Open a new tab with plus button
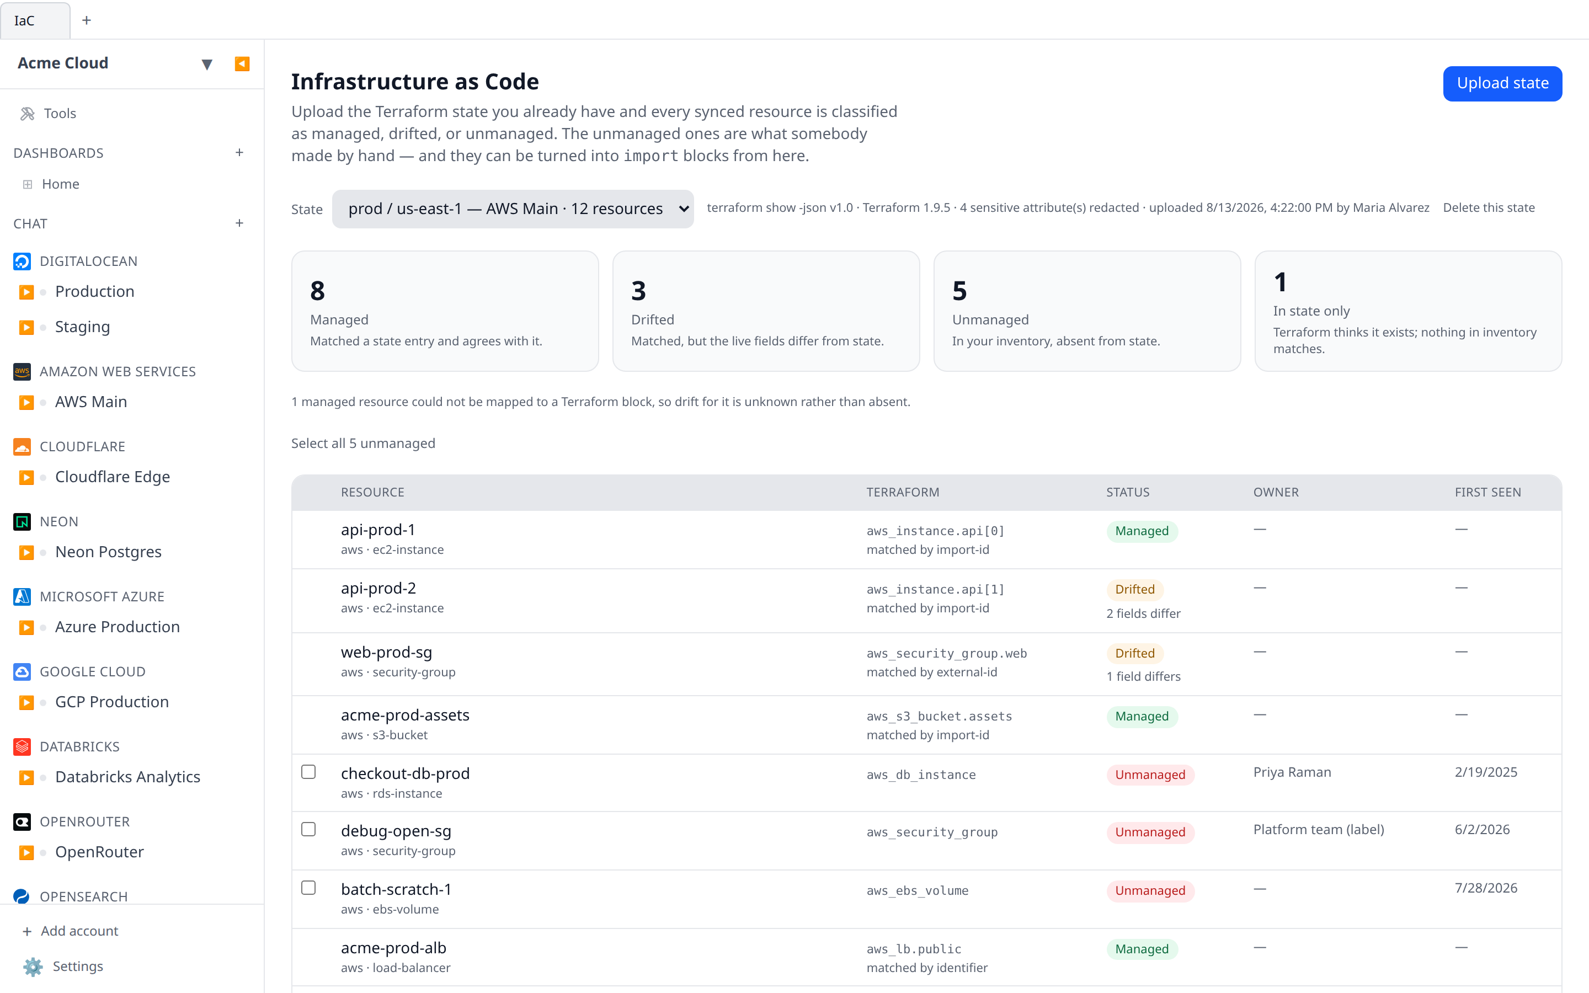Screen dimensions: 1589x993 [x=86, y=20]
